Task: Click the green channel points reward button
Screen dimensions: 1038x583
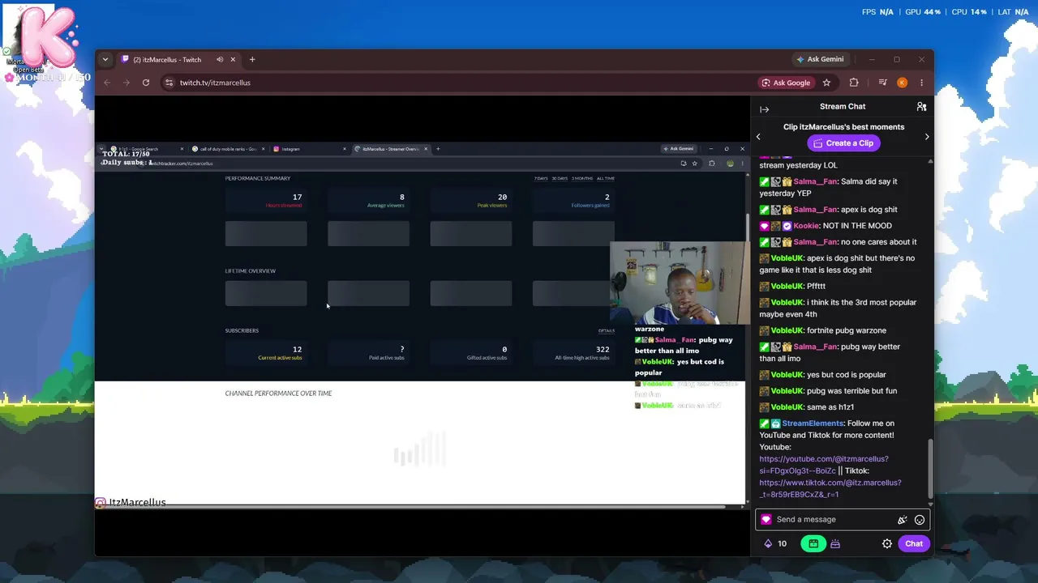Action: coord(813,544)
